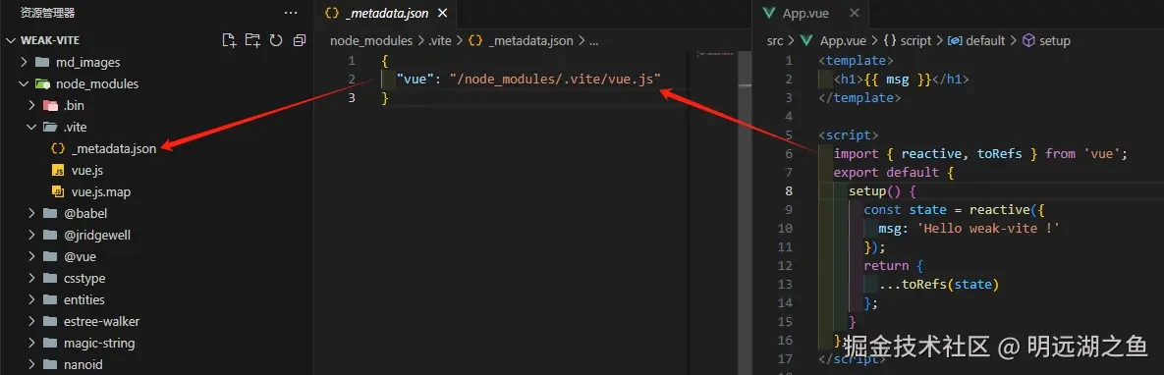Expand the @jridgewell folder
This screenshot has width=1164, height=375.
tap(31, 235)
